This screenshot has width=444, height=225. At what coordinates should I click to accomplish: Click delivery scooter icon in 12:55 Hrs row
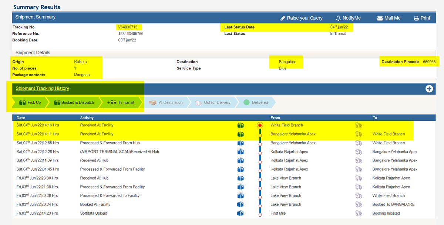point(358,143)
